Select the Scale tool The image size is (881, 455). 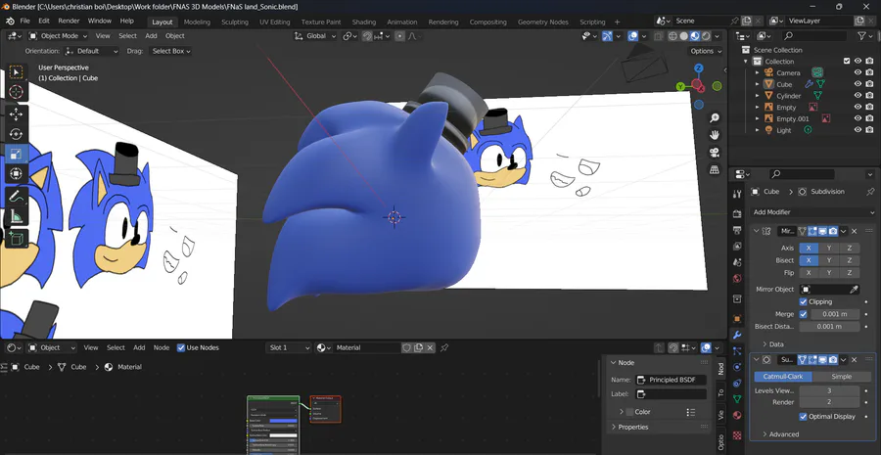click(x=16, y=154)
